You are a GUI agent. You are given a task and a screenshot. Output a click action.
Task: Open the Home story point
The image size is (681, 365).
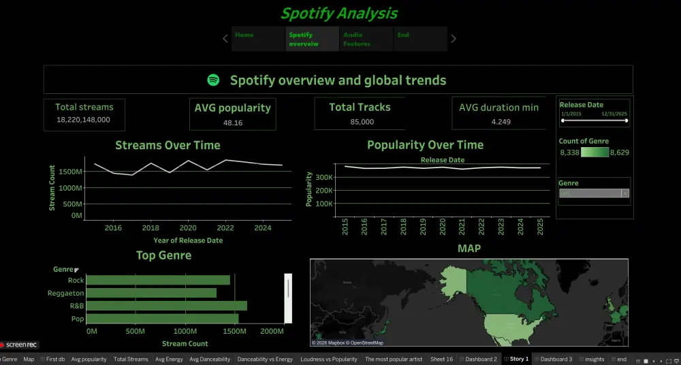[x=258, y=39]
